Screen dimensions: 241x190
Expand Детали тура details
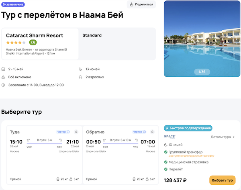pyautogui.click(x=223, y=137)
